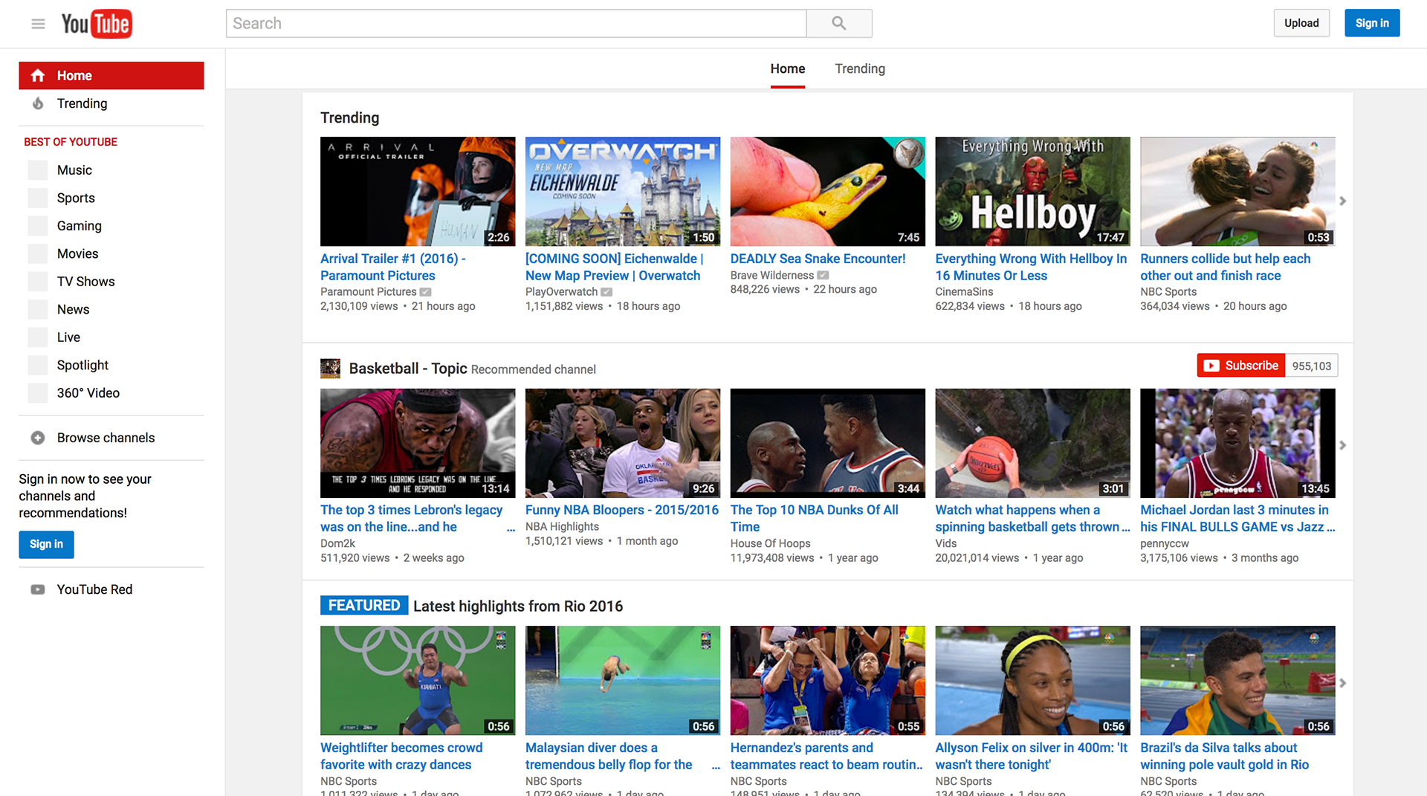1427x796 pixels.
Task: Subscribe to Basketball - Topic channel
Action: (1241, 366)
